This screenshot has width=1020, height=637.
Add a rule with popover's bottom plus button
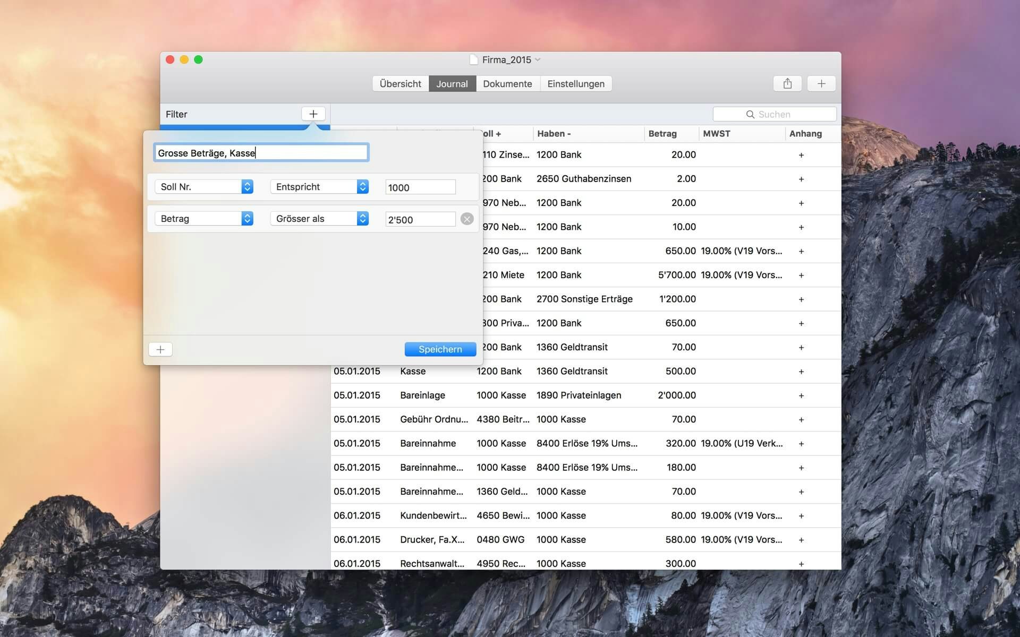160,349
